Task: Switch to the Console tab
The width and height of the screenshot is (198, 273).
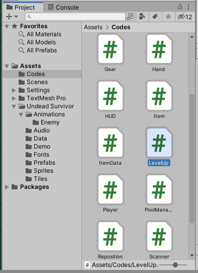Action: (x=63, y=8)
